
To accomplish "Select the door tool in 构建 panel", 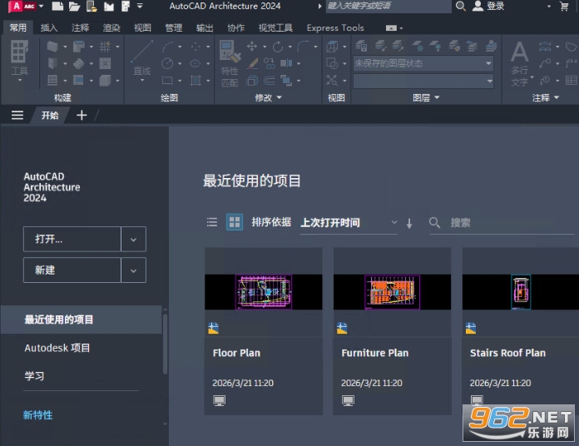I will coord(52,63).
